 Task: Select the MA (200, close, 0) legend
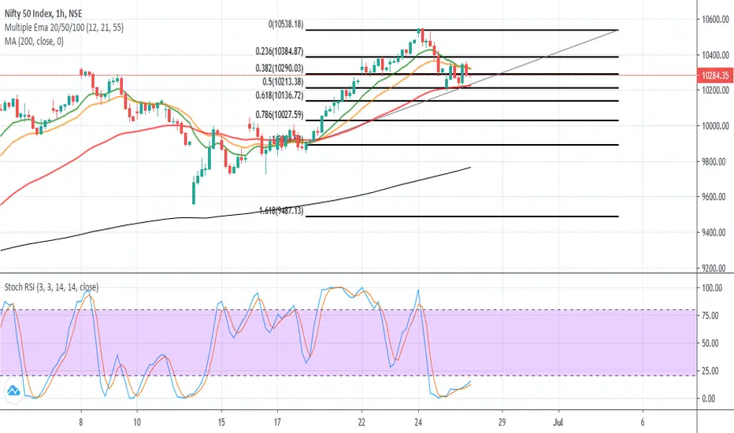click(34, 41)
